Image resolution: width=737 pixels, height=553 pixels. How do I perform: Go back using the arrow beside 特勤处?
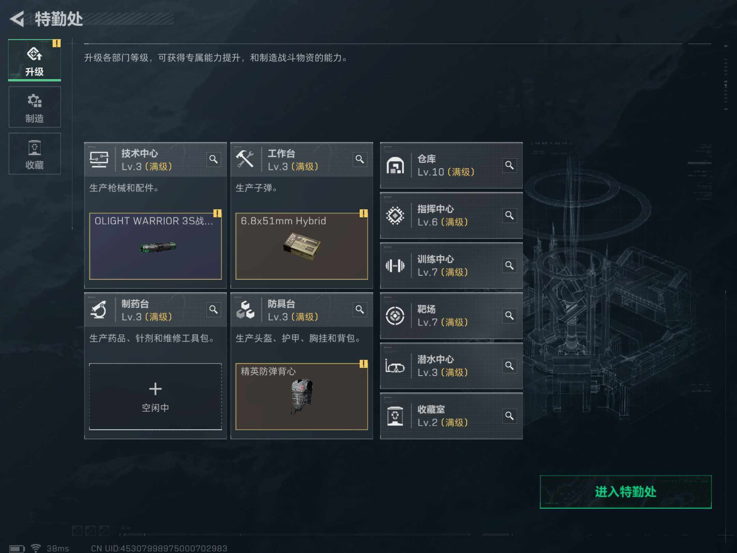click(17, 19)
